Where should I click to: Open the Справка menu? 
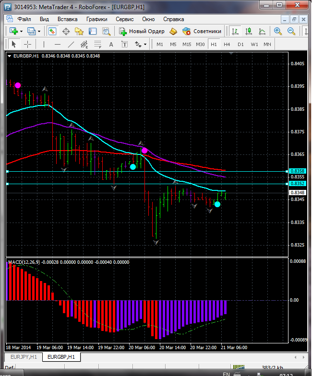point(174,19)
